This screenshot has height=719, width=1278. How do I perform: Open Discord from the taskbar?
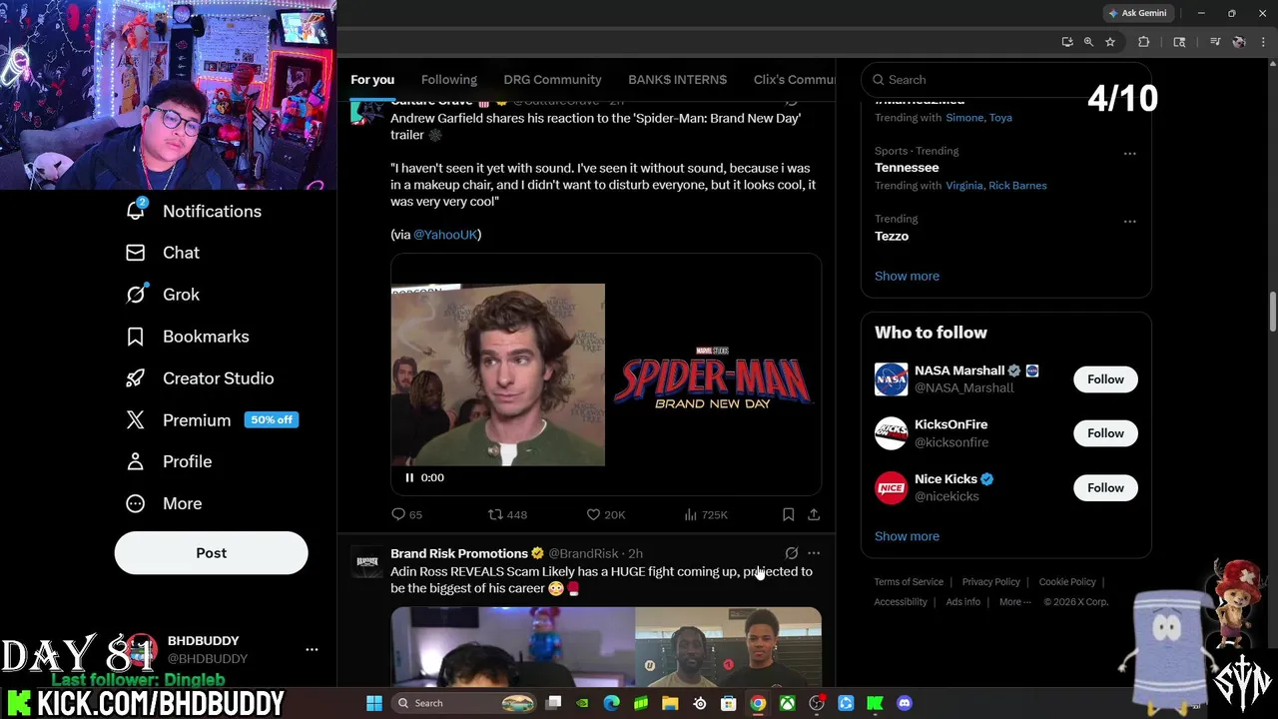click(x=905, y=703)
